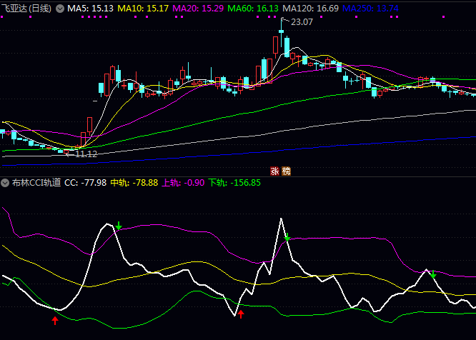Image resolution: width=476 pixels, height=340 pixels.
Task: Click the 23.07 high price marker
Action: pos(302,22)
